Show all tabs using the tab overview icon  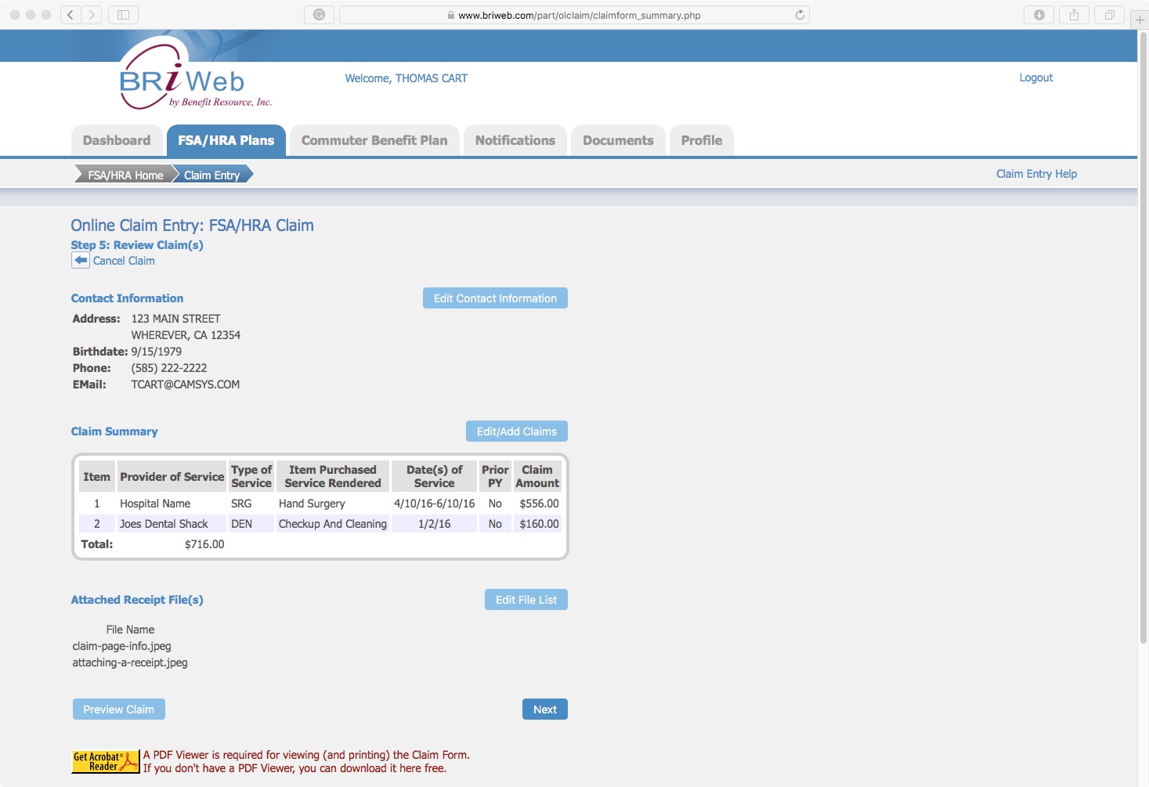1109,14
